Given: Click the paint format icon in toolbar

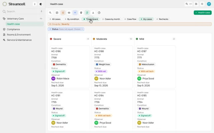Looking at the screenshot, I should 81,13.
